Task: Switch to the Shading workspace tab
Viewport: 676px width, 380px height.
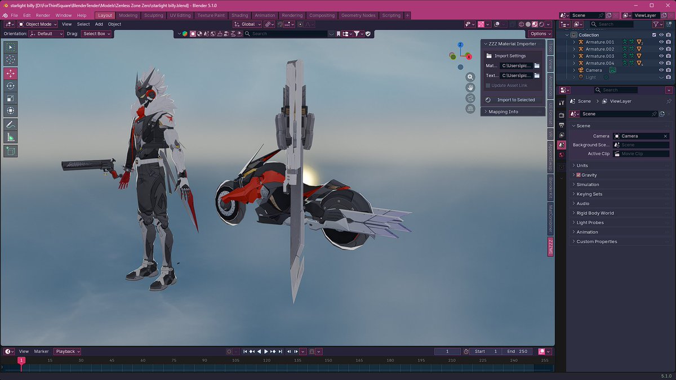Action: click(239, 15)
